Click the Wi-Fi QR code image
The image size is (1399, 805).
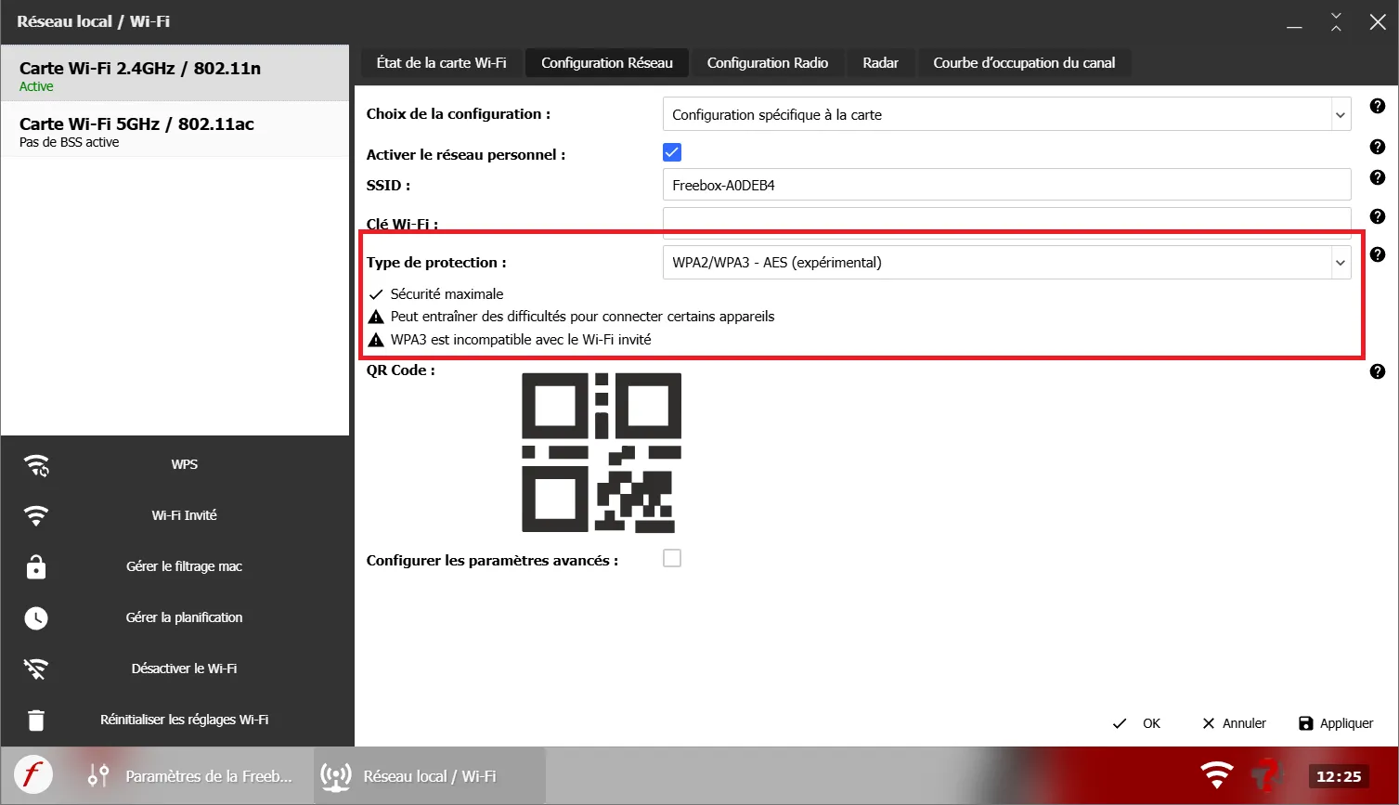[602, 452]
